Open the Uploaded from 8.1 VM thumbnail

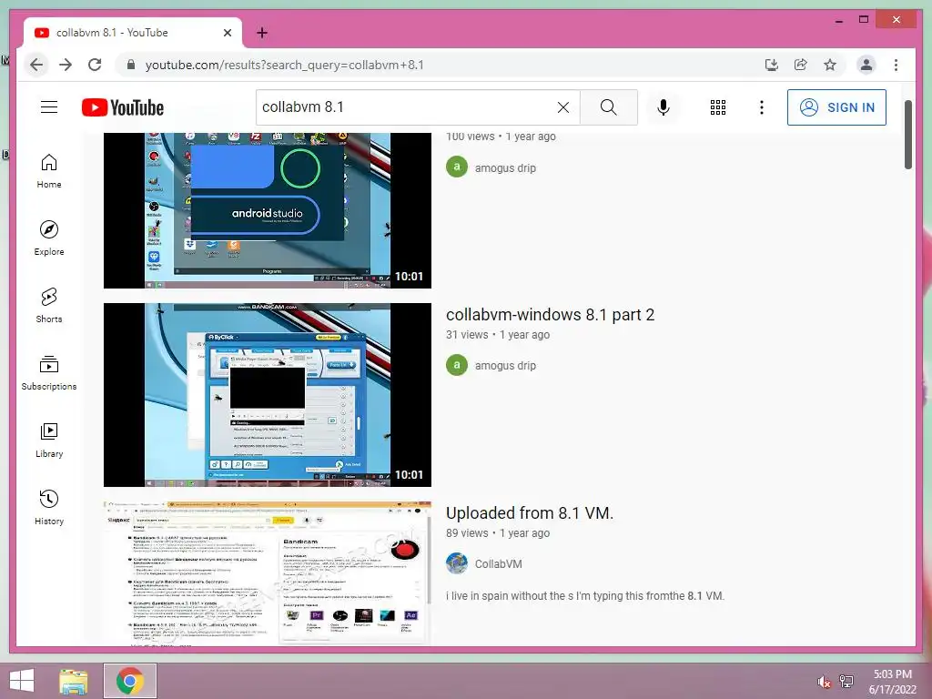[x=268, y=573]
